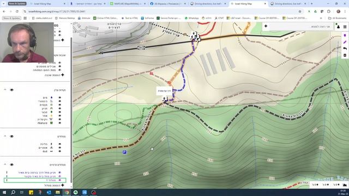The height and width of the screenshot is (196, 349).
Task: Open the All Bookmarks folder
Action: pos(337,18)
